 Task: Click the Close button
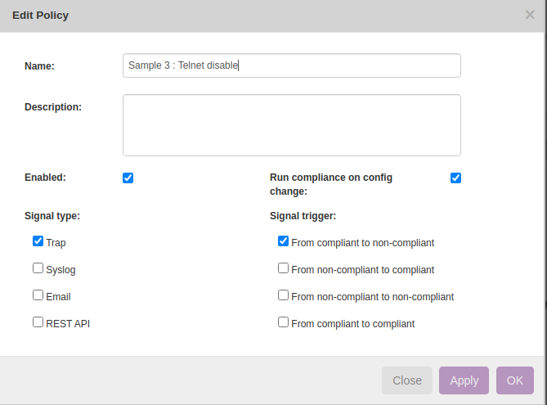pos(407,380)
